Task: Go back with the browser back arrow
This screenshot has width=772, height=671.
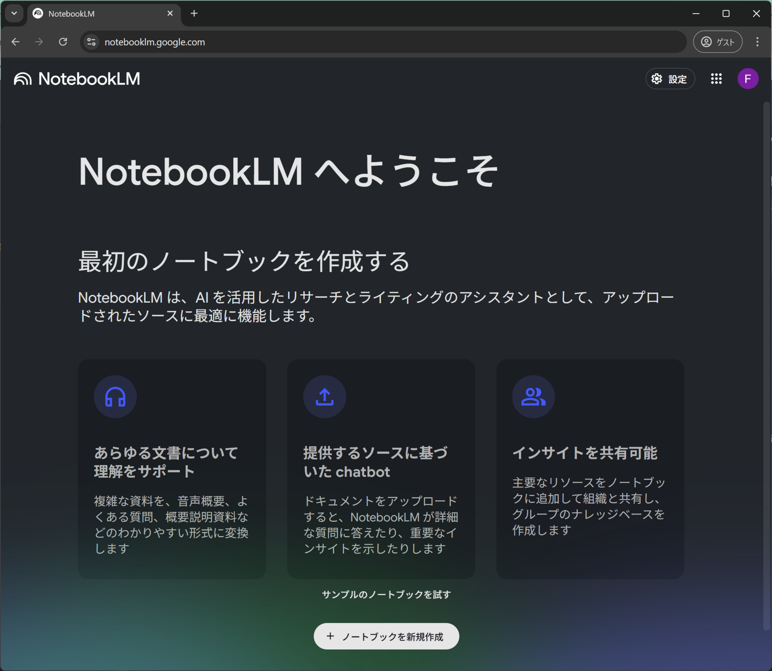Action: [x=16, y=42]
